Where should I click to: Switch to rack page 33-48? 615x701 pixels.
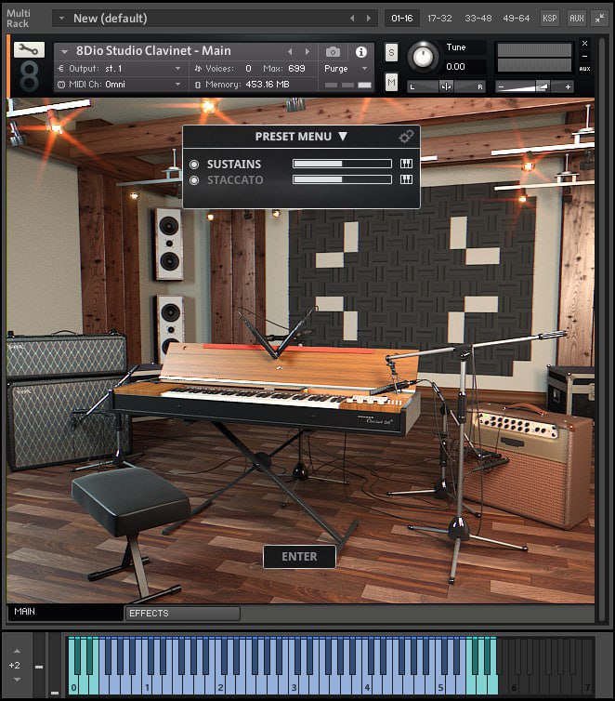coord(478,19)
